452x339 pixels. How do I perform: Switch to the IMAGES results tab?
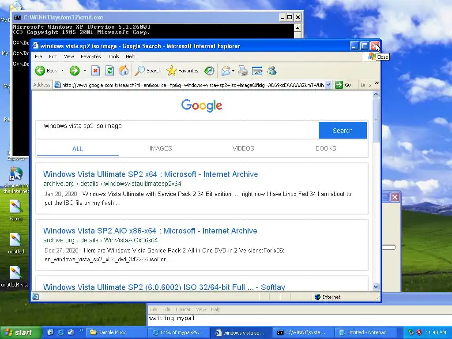[x=161, y=148]
